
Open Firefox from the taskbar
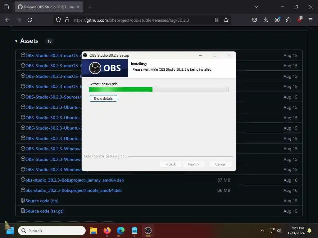coord(107,231)
